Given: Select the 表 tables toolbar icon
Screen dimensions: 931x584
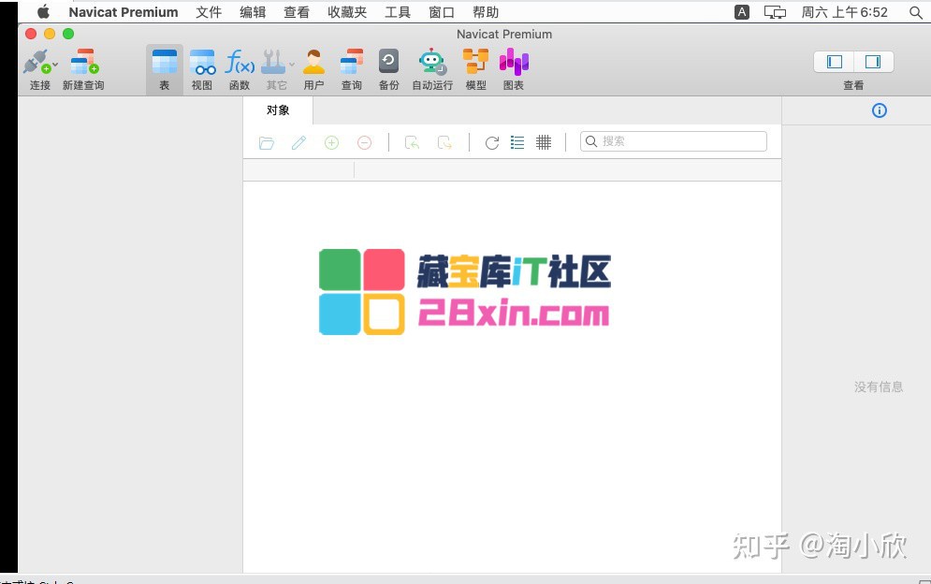Looking at the screenshot, I should (165, 62).
